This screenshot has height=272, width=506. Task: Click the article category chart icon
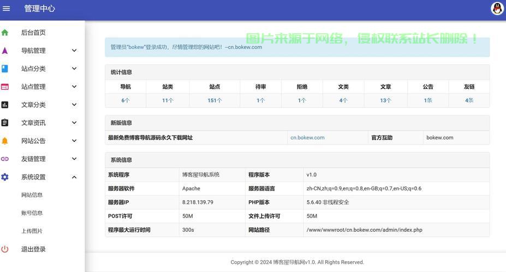tap(5, 104)
